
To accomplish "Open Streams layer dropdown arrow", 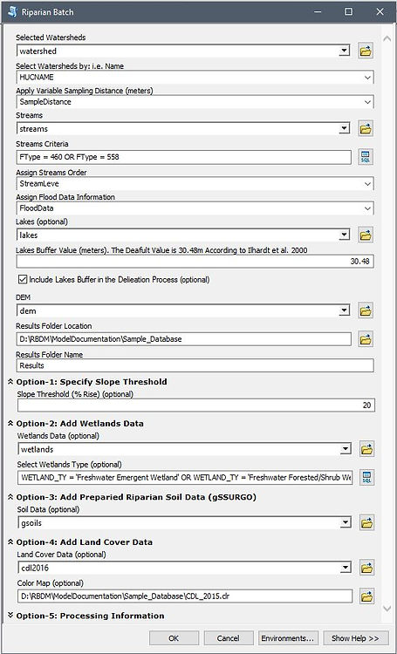I will [345, 128].
